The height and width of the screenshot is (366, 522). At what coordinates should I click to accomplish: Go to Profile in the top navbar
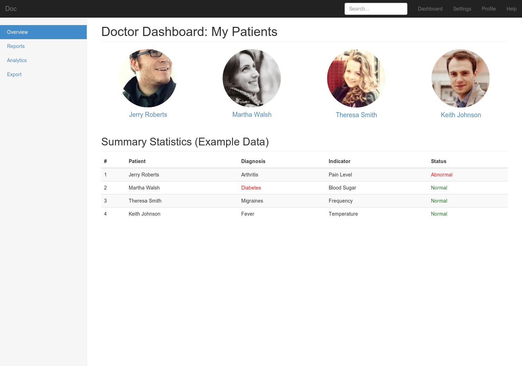488,9
